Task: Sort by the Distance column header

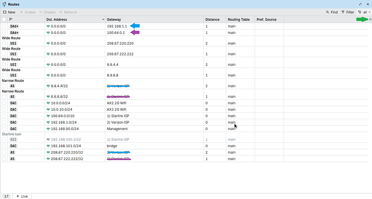Action: pos(215,19)
